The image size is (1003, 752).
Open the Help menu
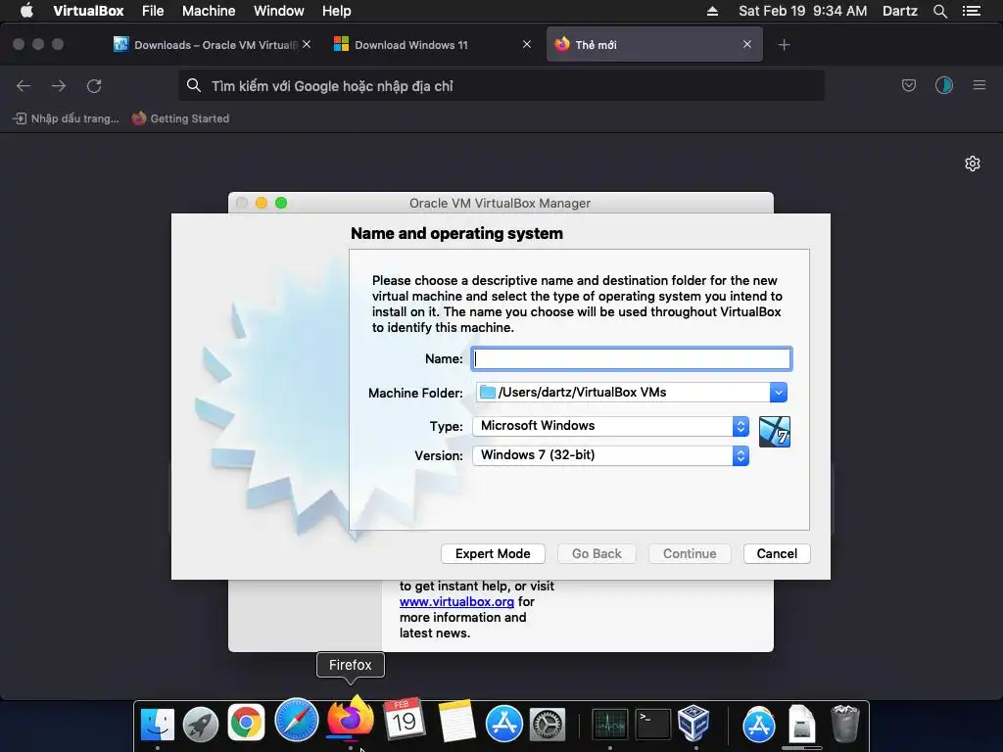point(337,11)
